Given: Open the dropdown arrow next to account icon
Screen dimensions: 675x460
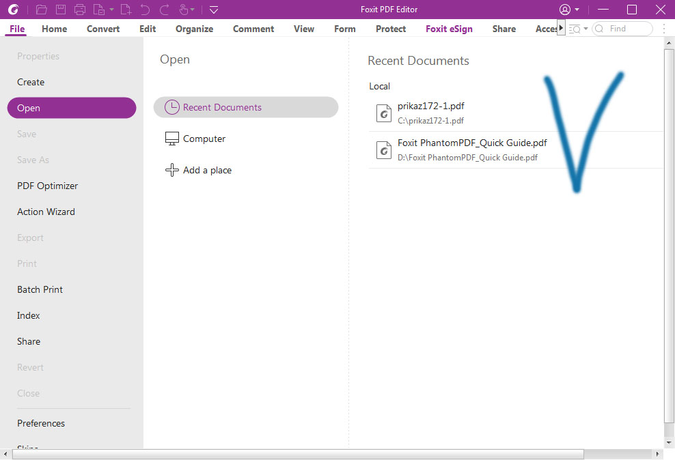Looking at the screenshot, I should coord(577,10).
